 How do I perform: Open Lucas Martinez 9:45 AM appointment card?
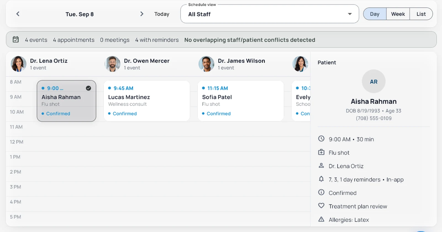pos(147,101)
